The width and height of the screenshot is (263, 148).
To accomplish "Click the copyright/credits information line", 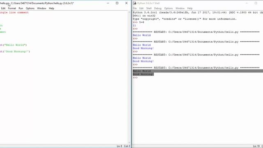I will (185, 19).
